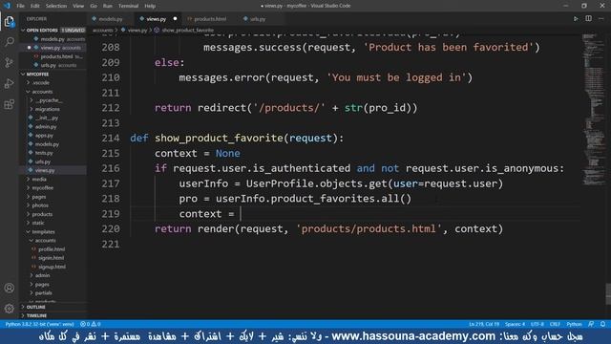611x344 pixels.
Task: Open the File menu
Action: 21,6
